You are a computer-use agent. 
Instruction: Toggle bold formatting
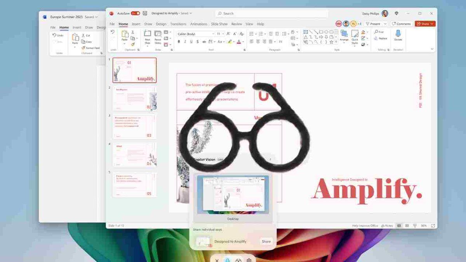(x=179, y=41)
